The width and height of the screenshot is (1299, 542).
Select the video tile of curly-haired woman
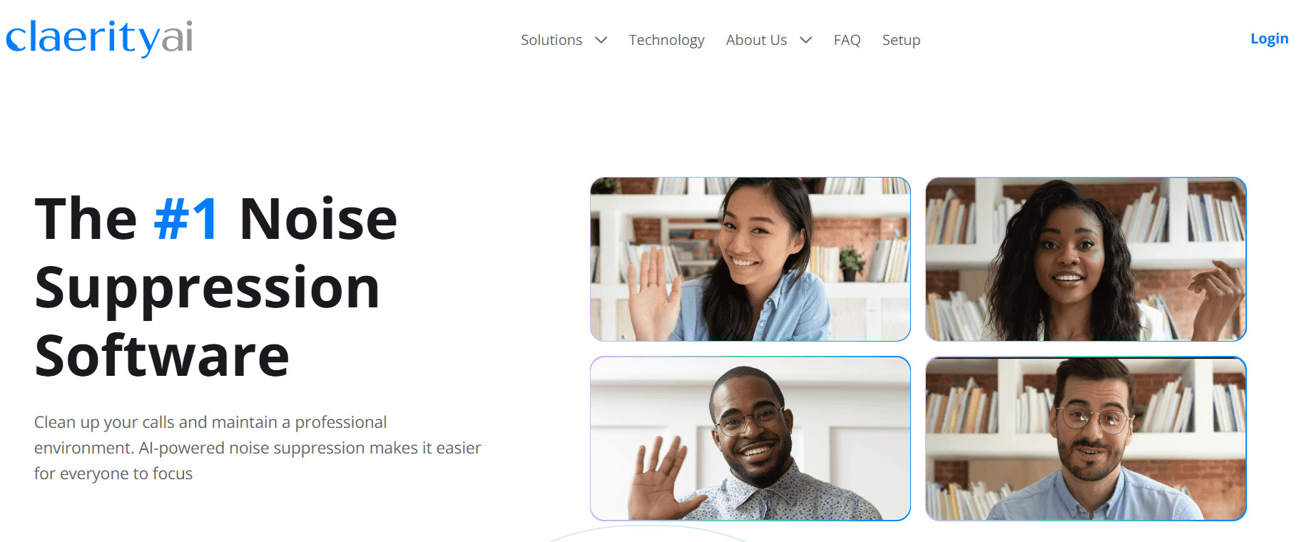pyautogui.click(x=1086, y=260)
